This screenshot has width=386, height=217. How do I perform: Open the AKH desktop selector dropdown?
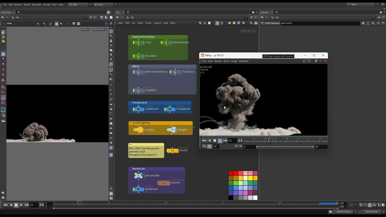[80, 5]
